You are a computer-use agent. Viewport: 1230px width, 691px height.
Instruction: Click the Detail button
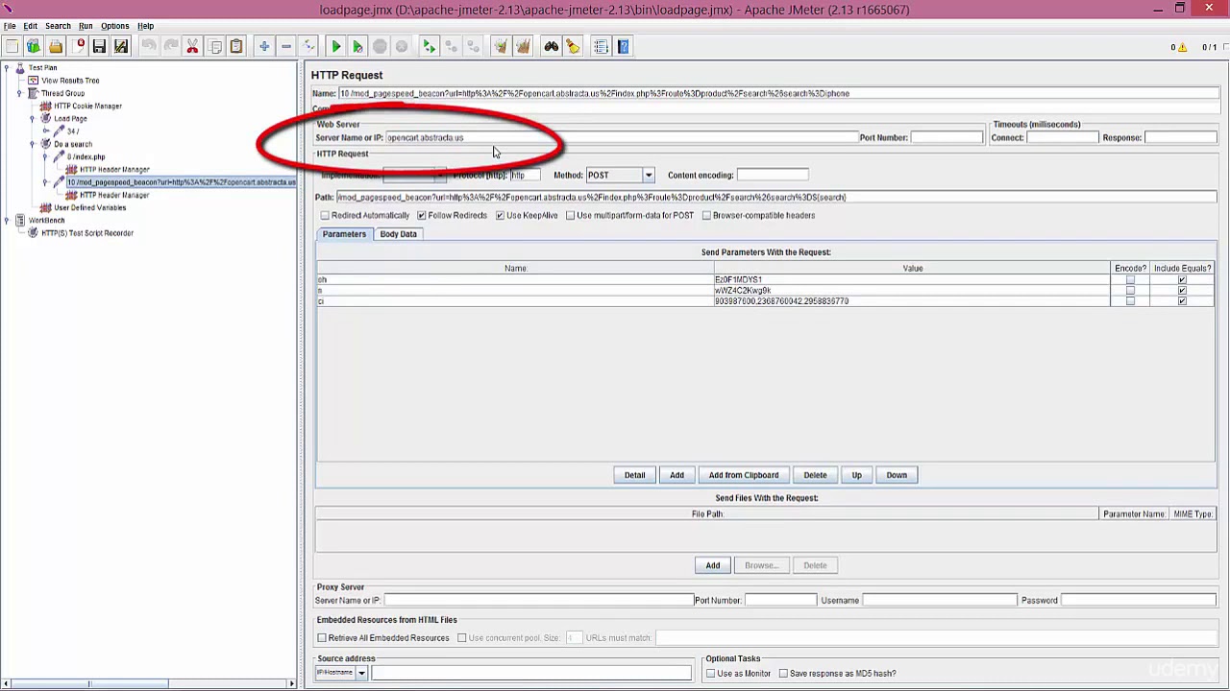coord(634,475)
